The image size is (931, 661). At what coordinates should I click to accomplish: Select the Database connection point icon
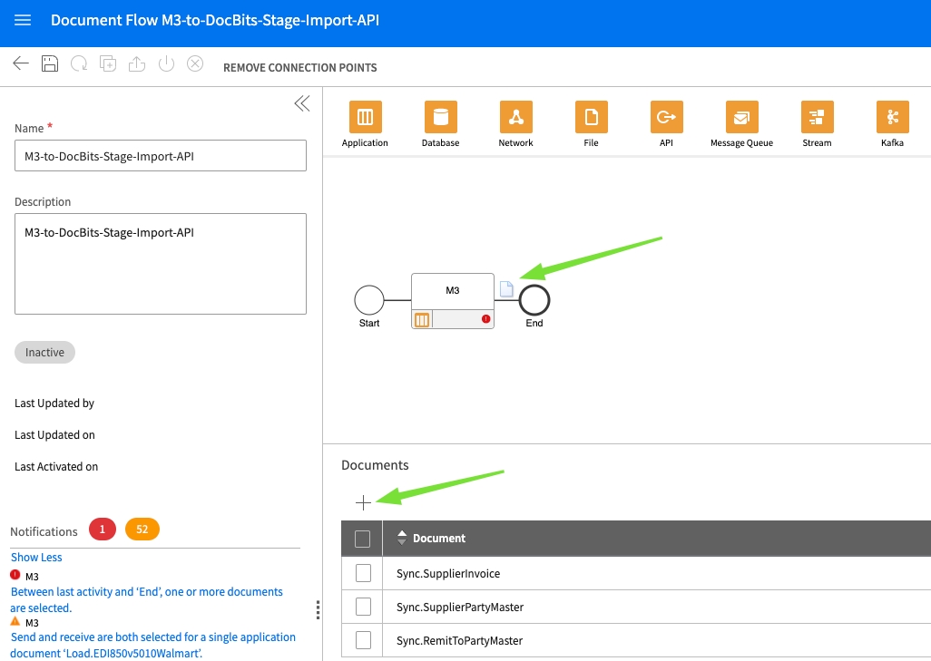click(x=440, y=117)
